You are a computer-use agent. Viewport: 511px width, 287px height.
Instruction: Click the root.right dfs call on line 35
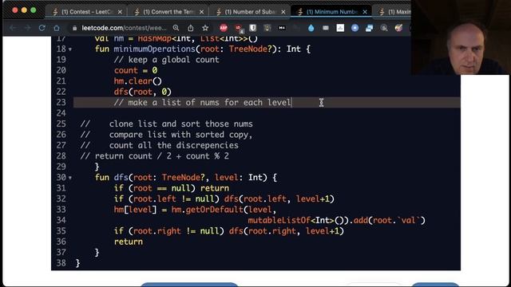[286, 231]
